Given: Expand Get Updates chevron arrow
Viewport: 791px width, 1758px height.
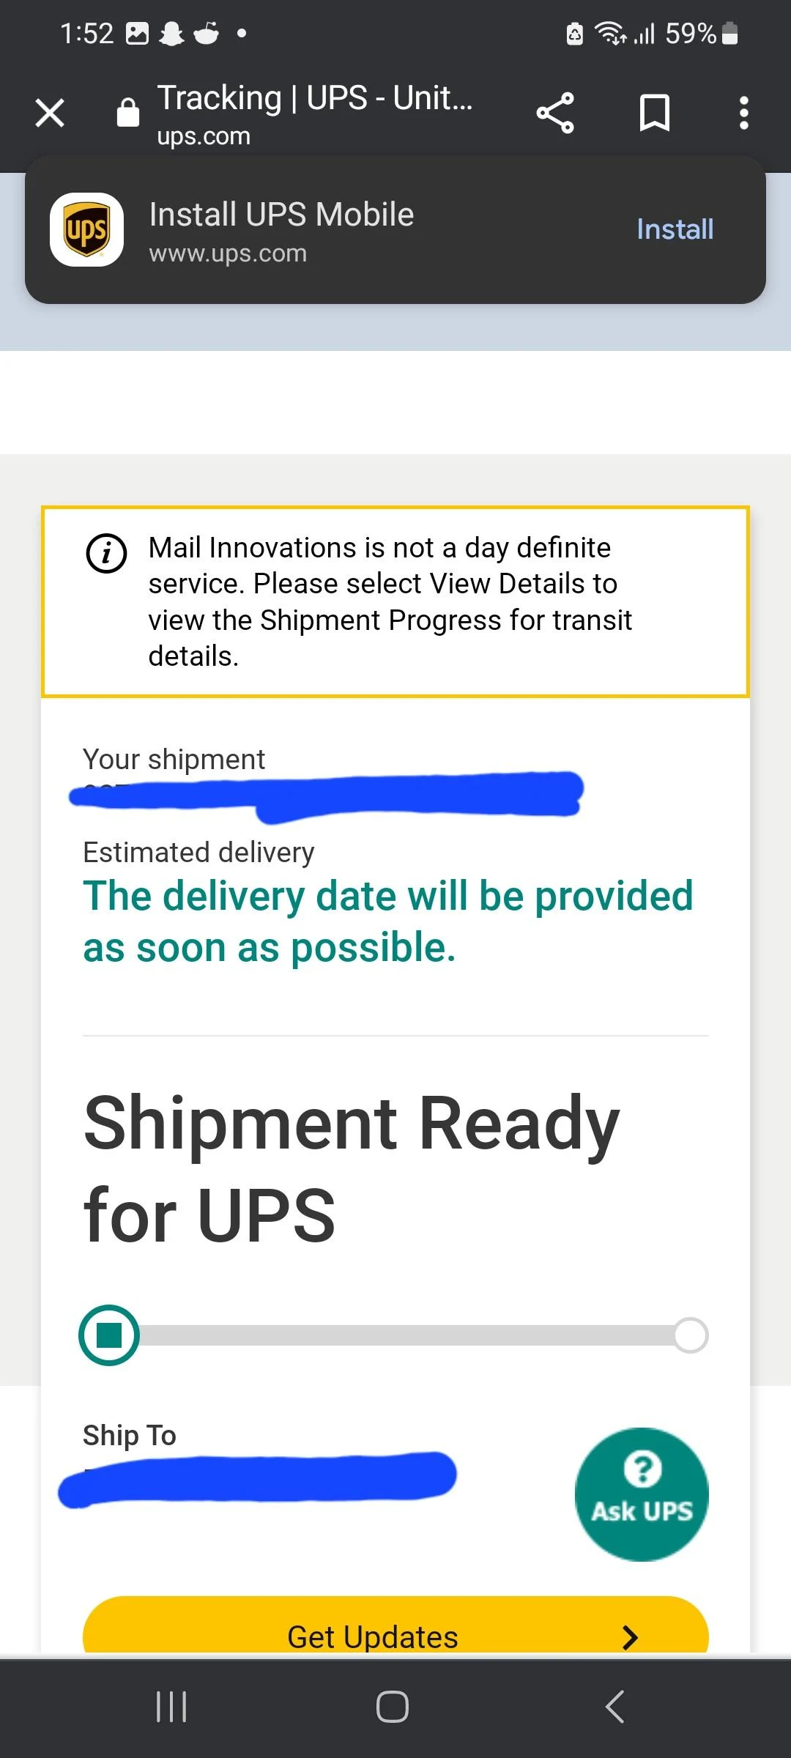Looking at the screenshot, I should click(x=630, y=1636).
